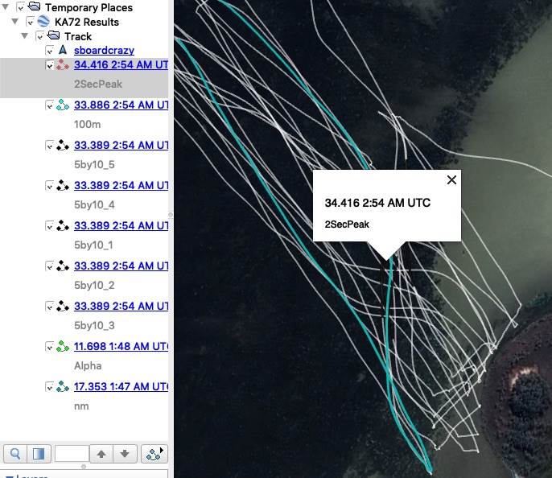Click the red path icon for 2SecPeak
This screenshot has height=478, width=552.
point(63,65)
